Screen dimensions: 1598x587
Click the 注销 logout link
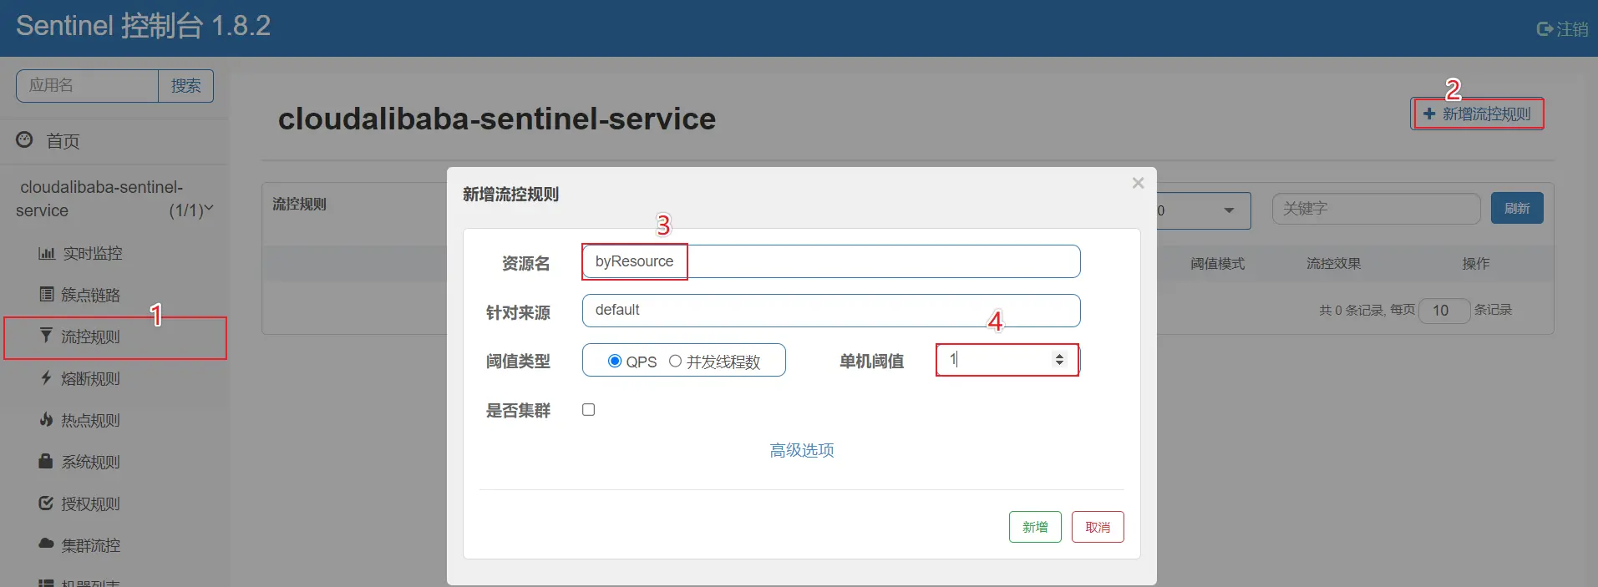tap(1563, 29)
